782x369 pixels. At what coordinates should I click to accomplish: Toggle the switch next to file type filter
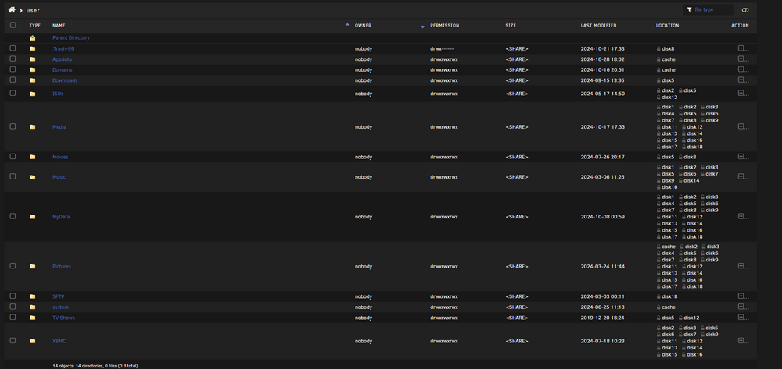pyautogui.click(x=745, y=10)
